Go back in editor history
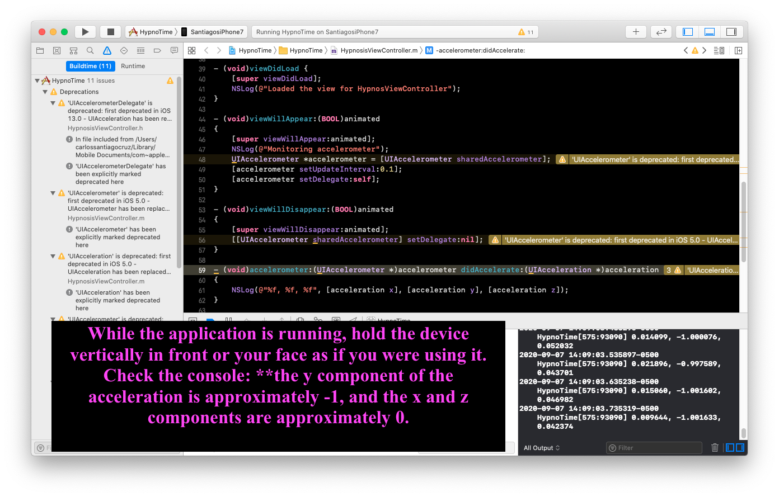The width and height of the screenshot is (779, 497). click(x=206, y=50)
